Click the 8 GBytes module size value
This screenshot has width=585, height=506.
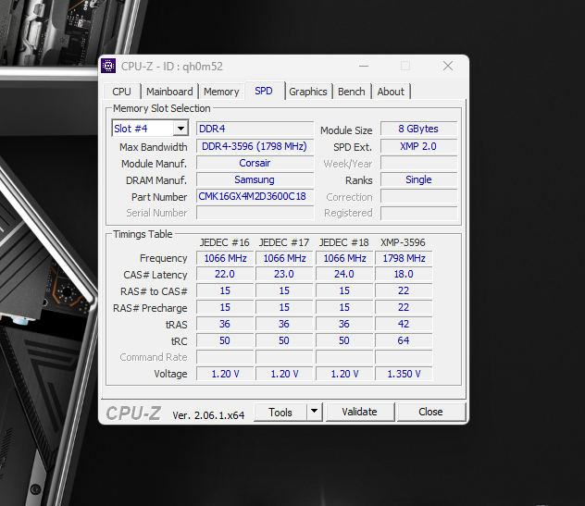coord(418,129)
